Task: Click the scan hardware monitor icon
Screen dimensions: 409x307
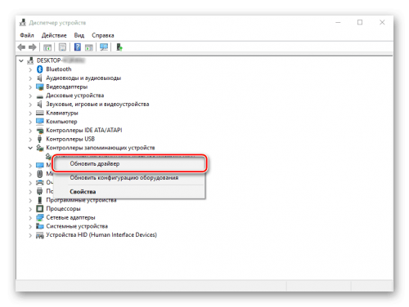Action: (x=104, y=47)
